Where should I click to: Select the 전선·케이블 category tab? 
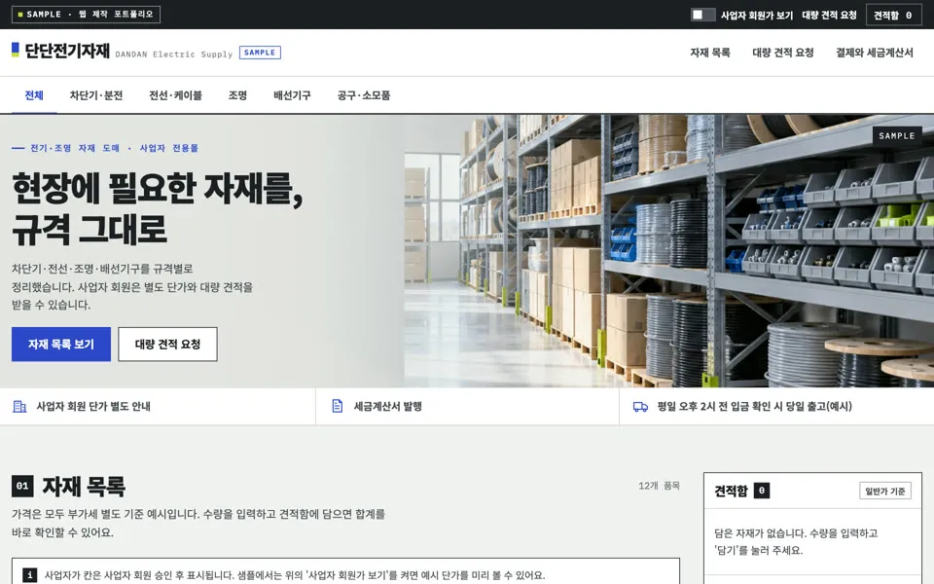[x=175, y=95]
